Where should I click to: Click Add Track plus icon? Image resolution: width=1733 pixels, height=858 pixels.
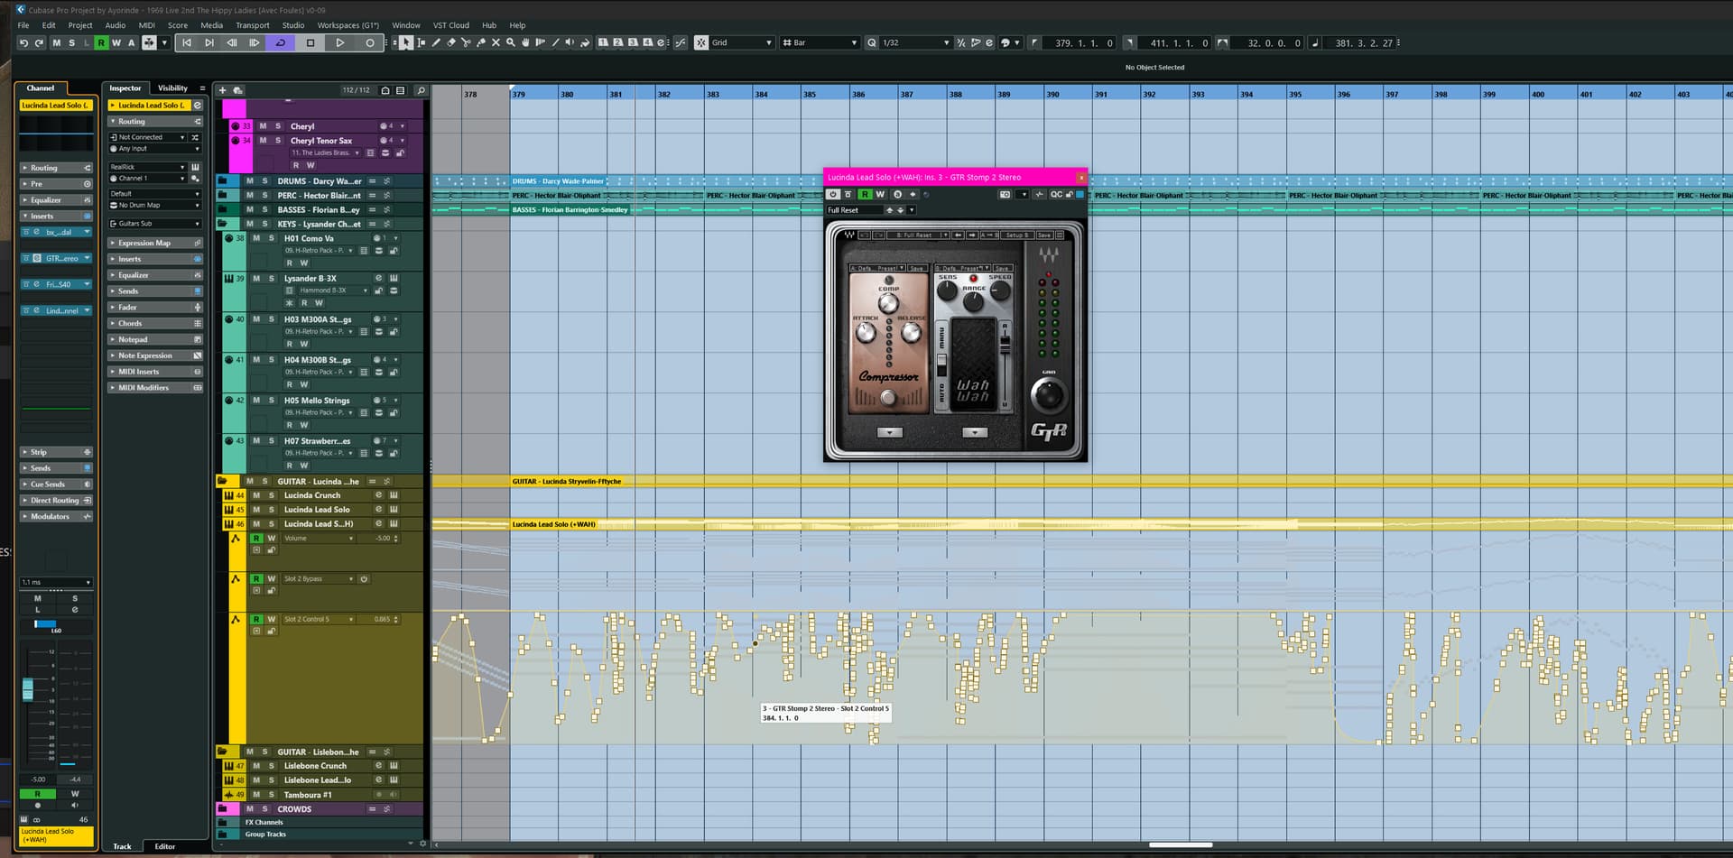223,90
